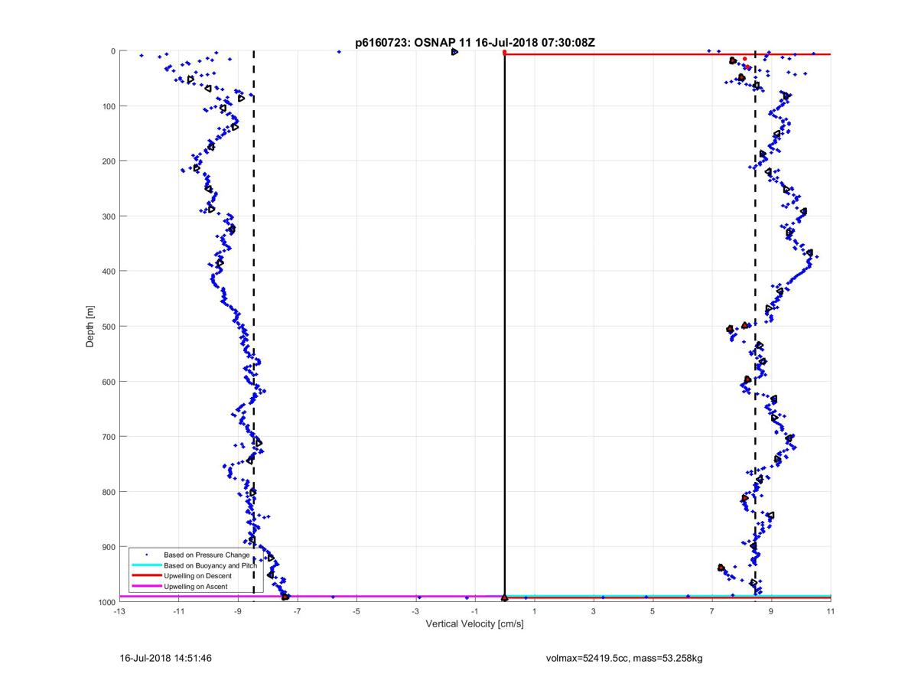This screenshot has width=918, height=677.
Task: Click the velocity axis tick label "-11"
Action: click(x=178, y=611)
